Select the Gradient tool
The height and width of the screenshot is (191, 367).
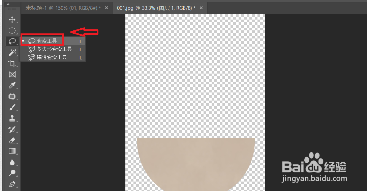12,151
